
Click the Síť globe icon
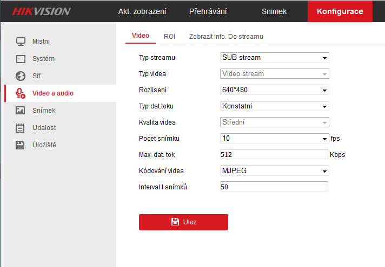click(x=21, y=76)
